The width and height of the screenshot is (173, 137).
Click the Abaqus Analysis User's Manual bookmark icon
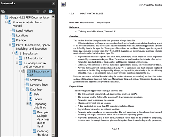(10, 22)
